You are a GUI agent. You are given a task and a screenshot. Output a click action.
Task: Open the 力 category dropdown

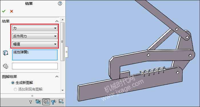35,28
